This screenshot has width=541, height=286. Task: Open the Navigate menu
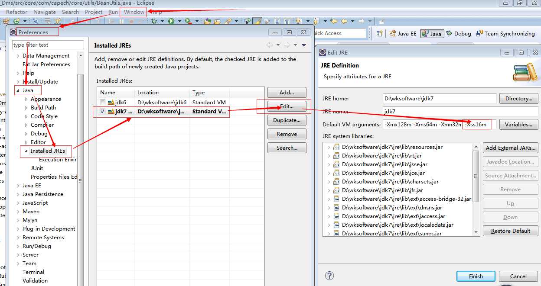45,12
